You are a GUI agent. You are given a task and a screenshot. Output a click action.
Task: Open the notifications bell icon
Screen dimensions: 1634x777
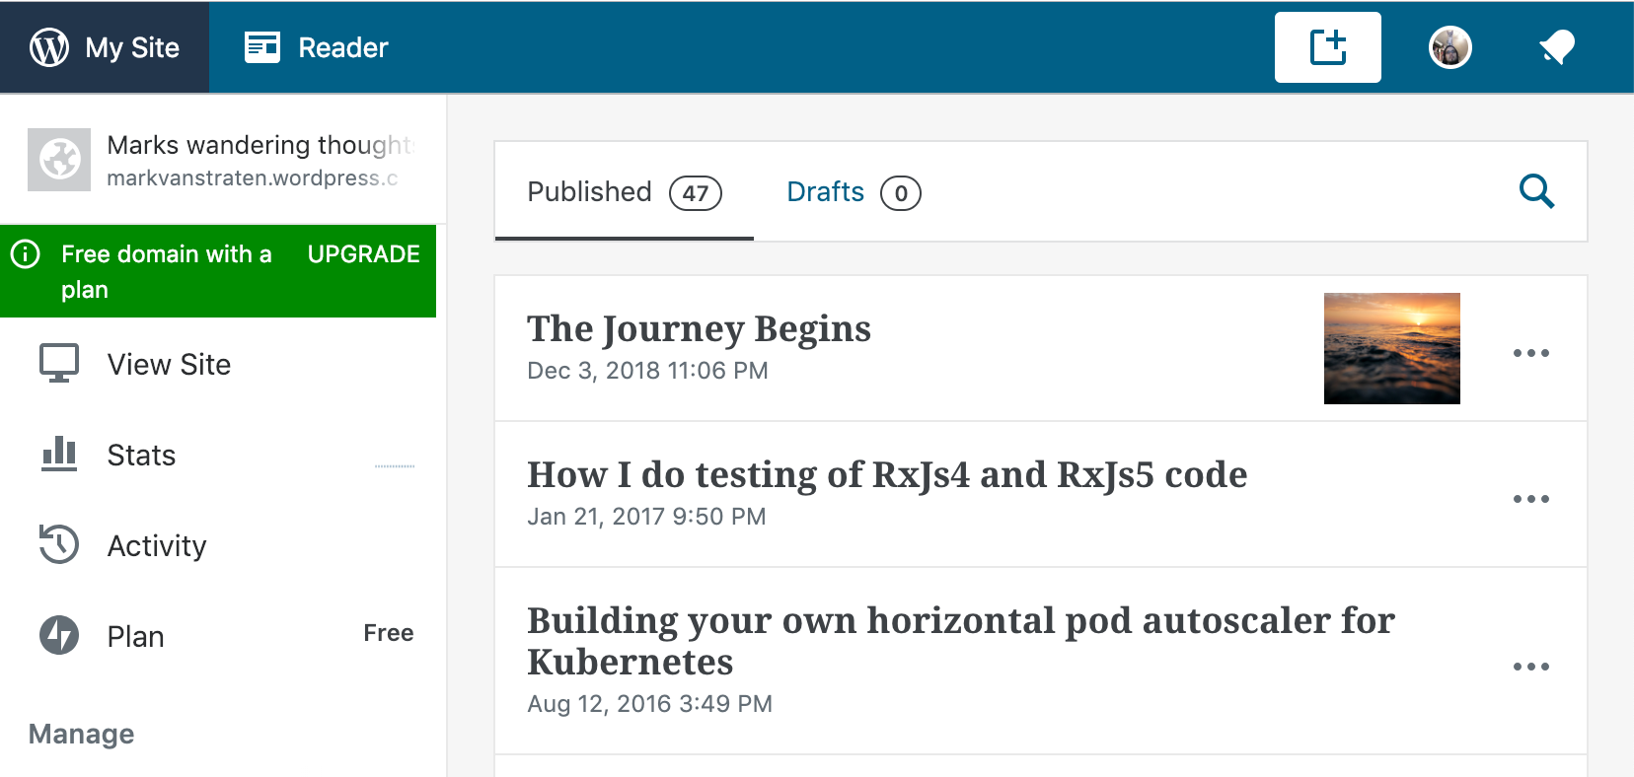pyautogui.click(x=1557, y=47)
